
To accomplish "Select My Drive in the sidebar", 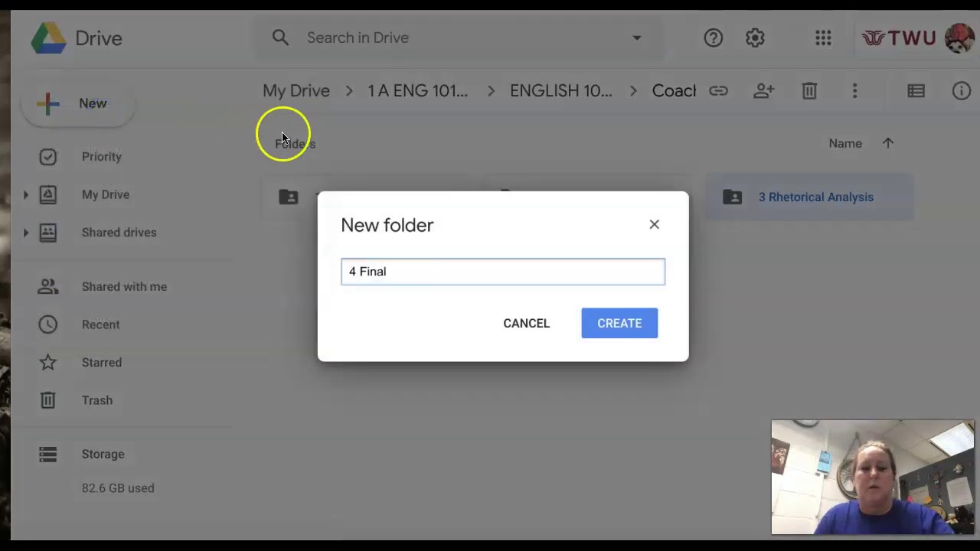I will (x=106, y=194).
